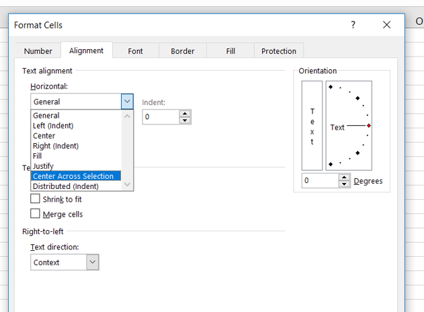The width and height of the screenshot is (424, 312).
Task: Collapse the Horizontal alignment dropdown arrow
Action: click(127, 102)
